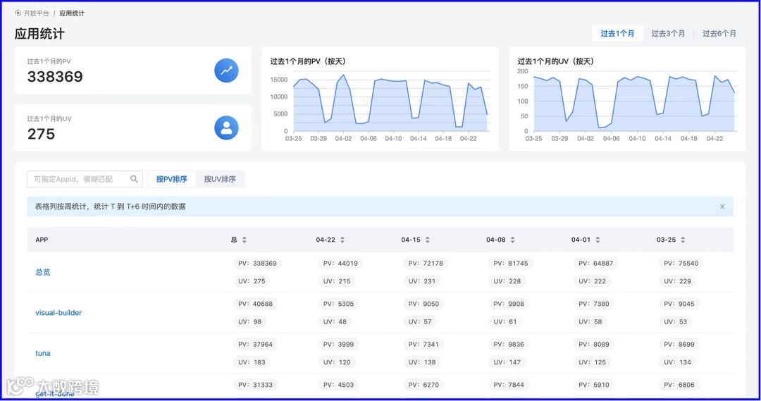Click the 04-01 column header label
The width and height of the screenshot is (761, 401).
[x=581, y=240]
